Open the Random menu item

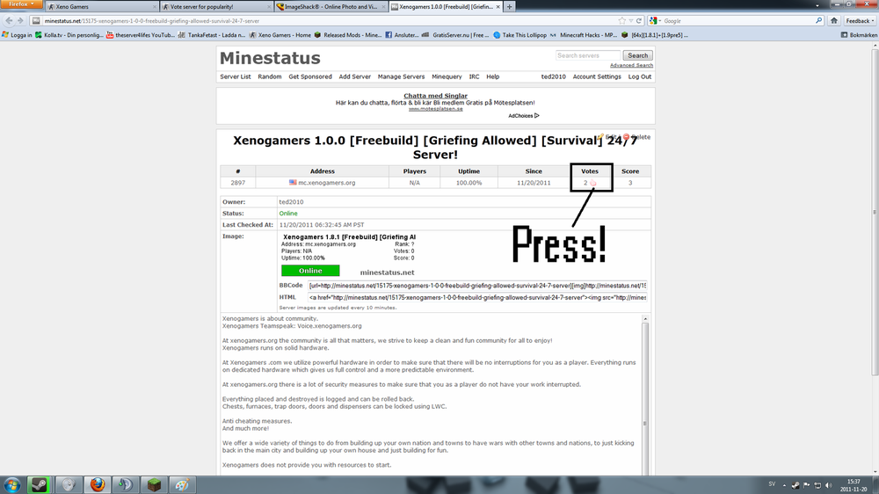tap(270, 76)
